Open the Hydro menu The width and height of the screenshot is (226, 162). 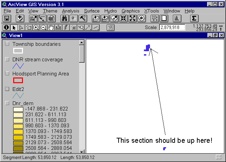tap(110, 11)
